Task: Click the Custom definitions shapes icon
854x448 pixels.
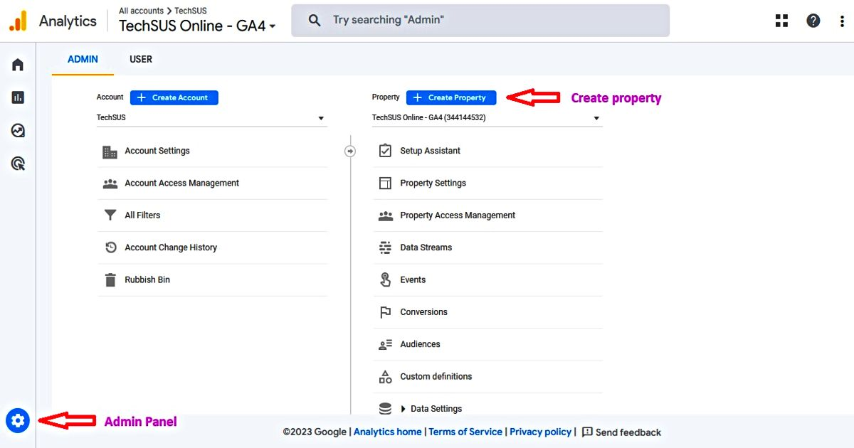Action: coord(385,376)
